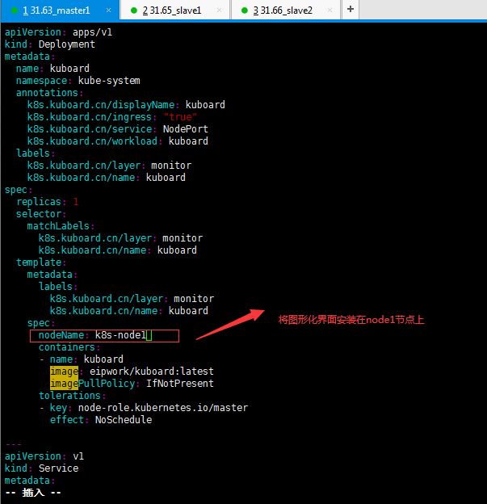Click green status dot on slave2 tab
This screenshot has height=504, width=487.
click(245, 10)
